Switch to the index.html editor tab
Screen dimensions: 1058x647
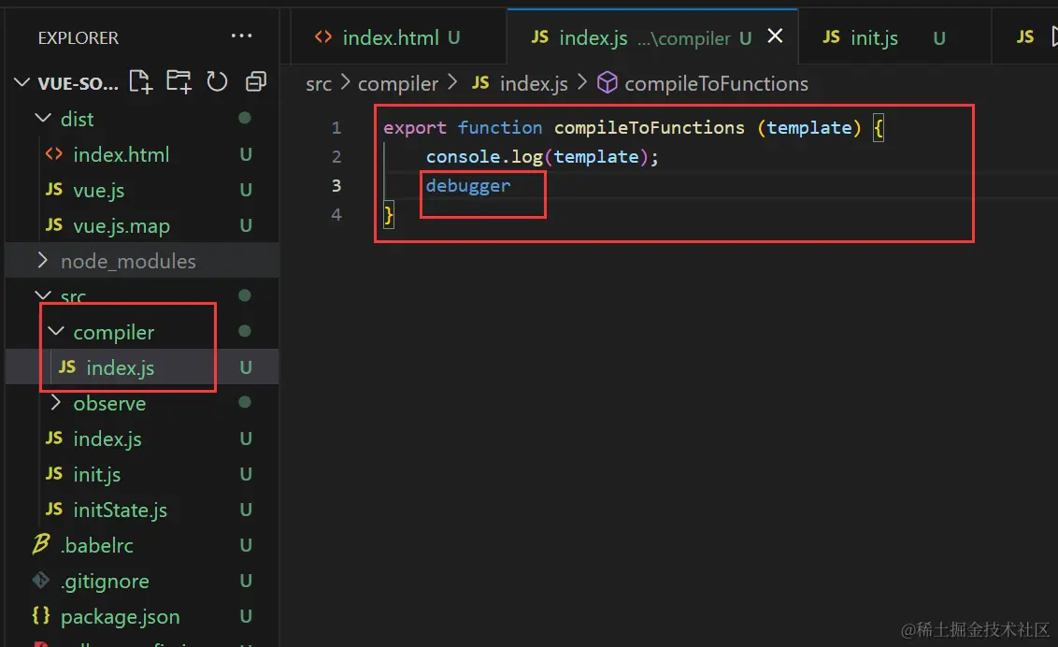coord(399,37)
